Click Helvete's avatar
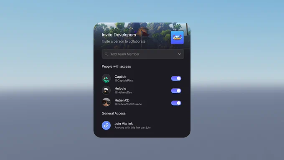This screenshot has width=284, height=160. (106, 90)
